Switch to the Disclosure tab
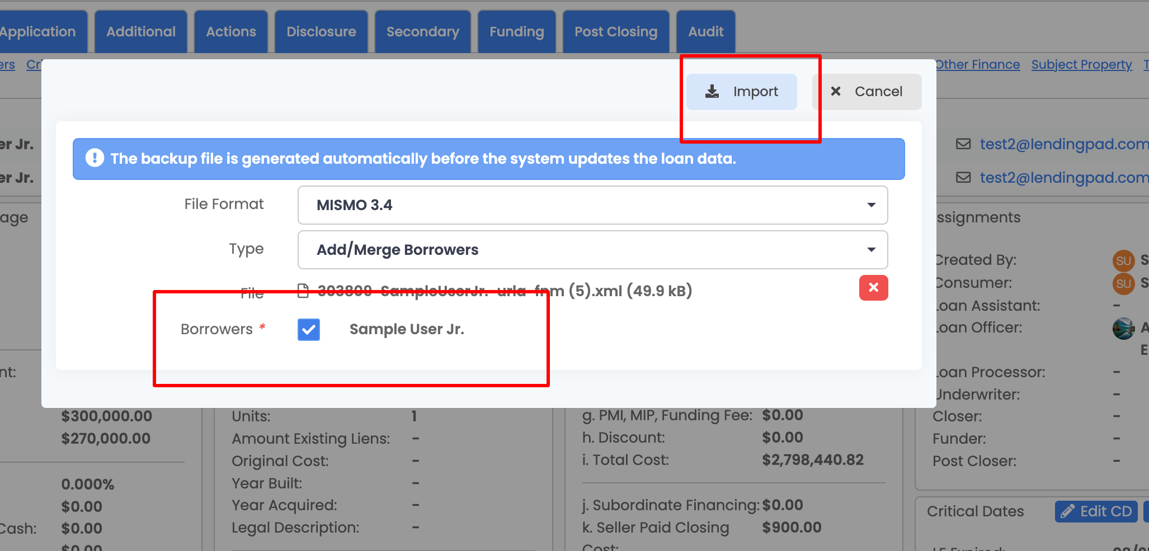Viewport: 1149px width, 551px height. click(321, 32)
